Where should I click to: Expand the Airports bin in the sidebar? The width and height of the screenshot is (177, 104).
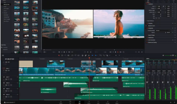pos(3,13)
